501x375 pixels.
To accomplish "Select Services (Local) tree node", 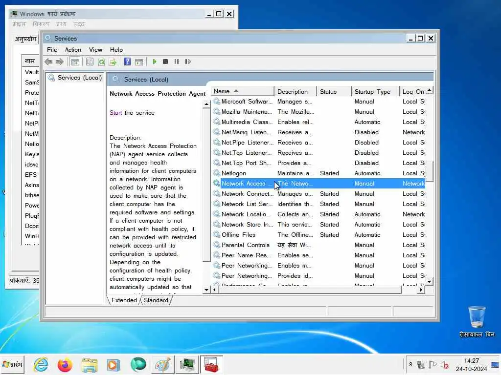I will (x=80, y=78).
